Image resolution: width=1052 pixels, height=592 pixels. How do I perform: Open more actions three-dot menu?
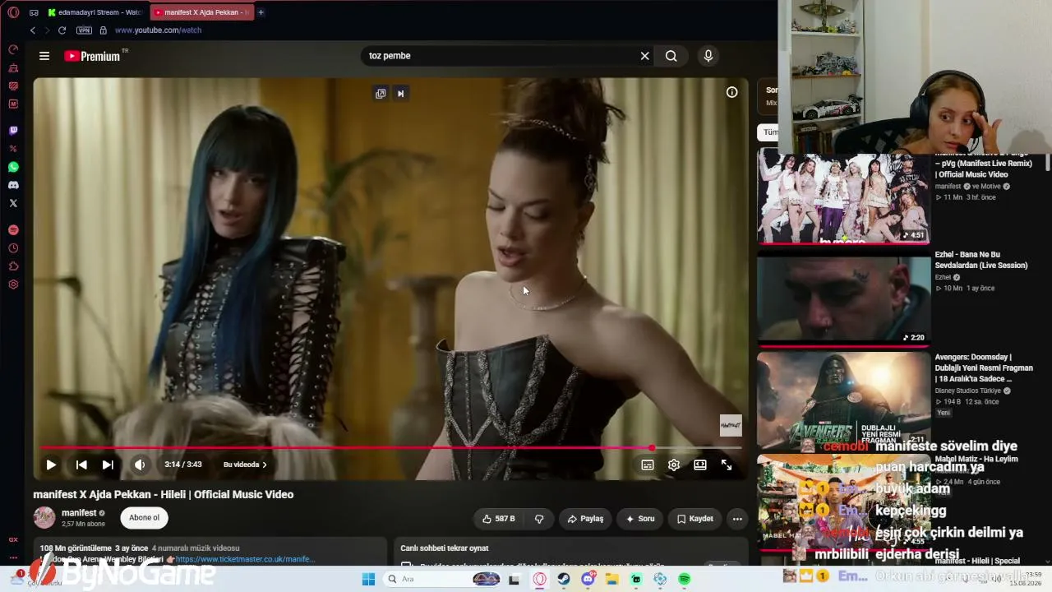[x=737, y=519]
